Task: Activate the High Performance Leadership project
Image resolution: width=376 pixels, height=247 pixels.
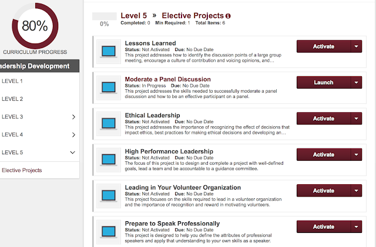Action: pos(324,154)
